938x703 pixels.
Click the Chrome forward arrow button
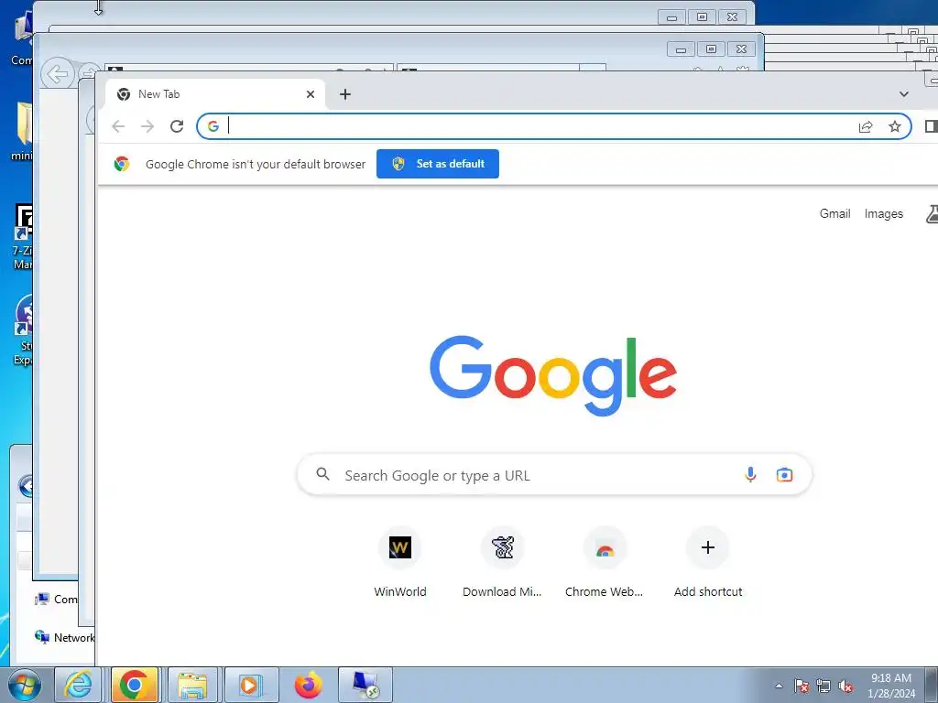[147, 126]
